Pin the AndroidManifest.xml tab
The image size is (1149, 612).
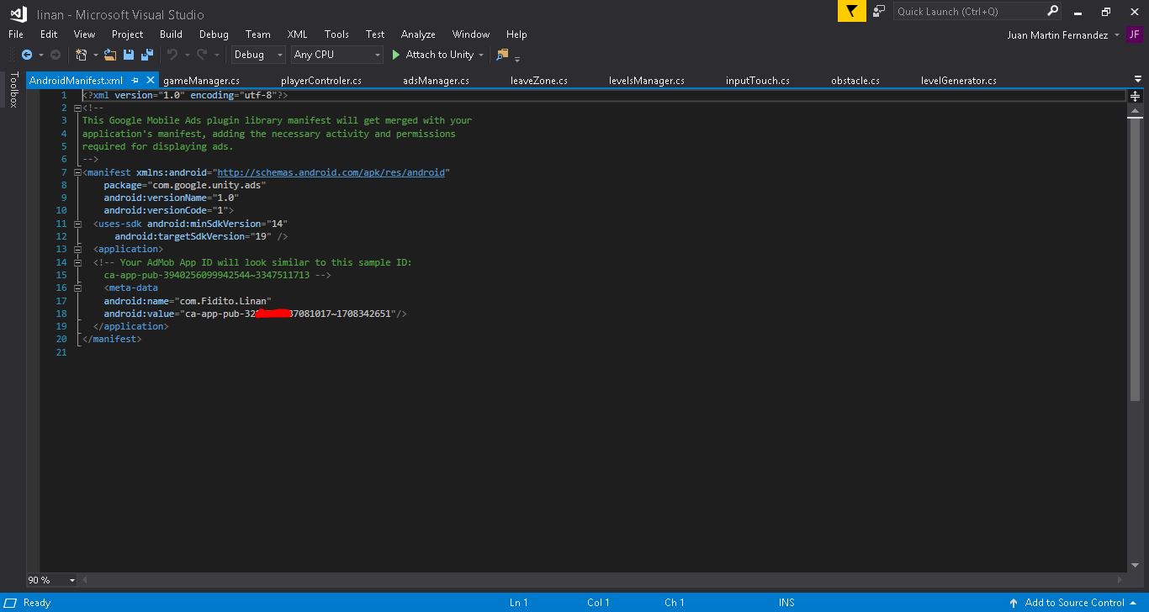[135, 80]
